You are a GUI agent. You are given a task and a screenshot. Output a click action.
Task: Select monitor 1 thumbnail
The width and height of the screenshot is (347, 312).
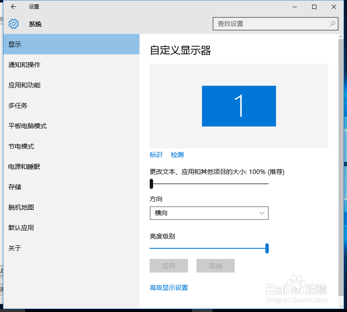click(x=239, y=106)
